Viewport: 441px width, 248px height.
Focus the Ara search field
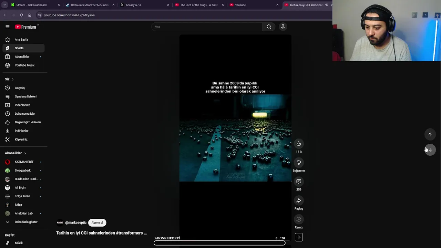(207, 27)
